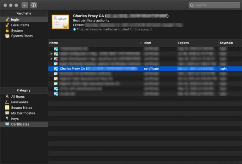Sort certificates by Kind column header
This screenshot has width=242, height=164.
[159, 43]
